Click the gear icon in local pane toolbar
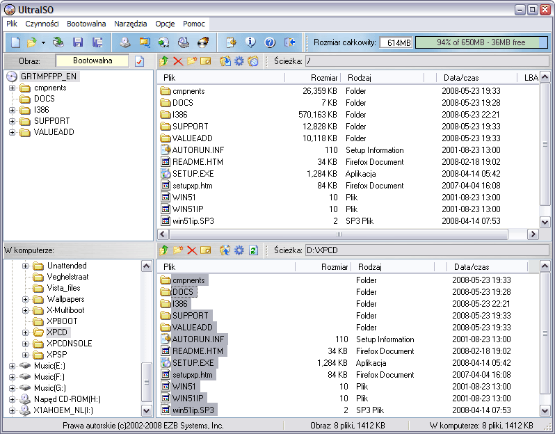 click(x=239, y=250)
